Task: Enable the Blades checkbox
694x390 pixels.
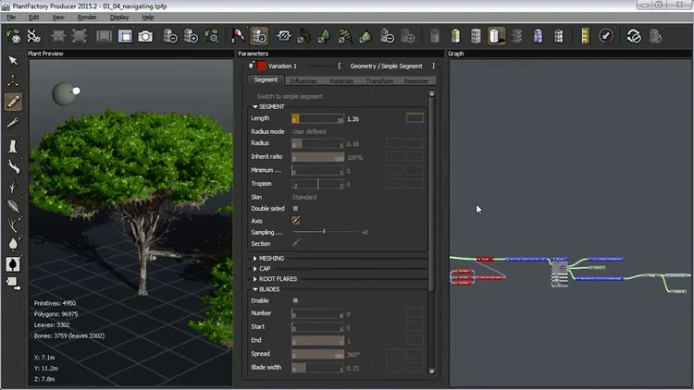Action: 295,300
